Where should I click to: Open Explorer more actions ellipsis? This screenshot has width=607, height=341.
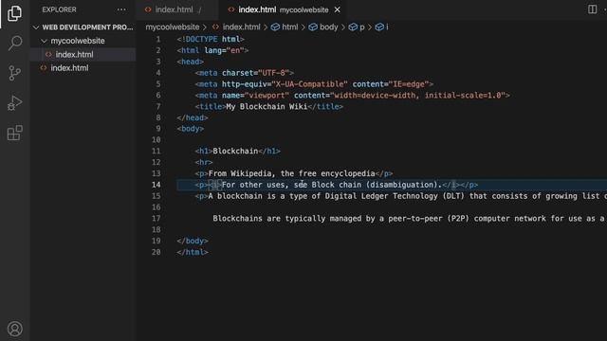coord(121,9)
